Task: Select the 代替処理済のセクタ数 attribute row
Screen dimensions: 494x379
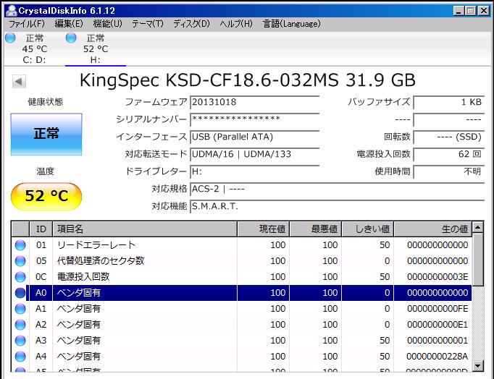Action: (241, 260)
